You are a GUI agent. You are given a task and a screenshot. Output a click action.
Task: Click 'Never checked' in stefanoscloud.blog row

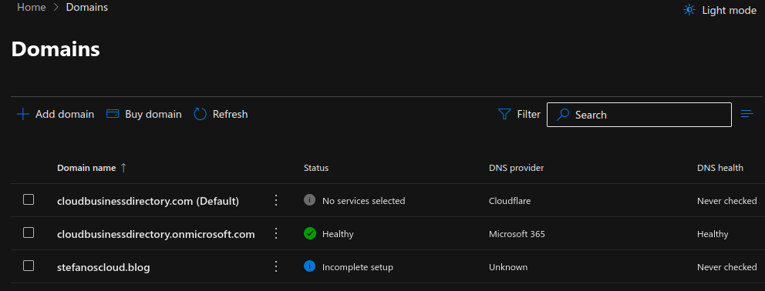tap(727, 267)
